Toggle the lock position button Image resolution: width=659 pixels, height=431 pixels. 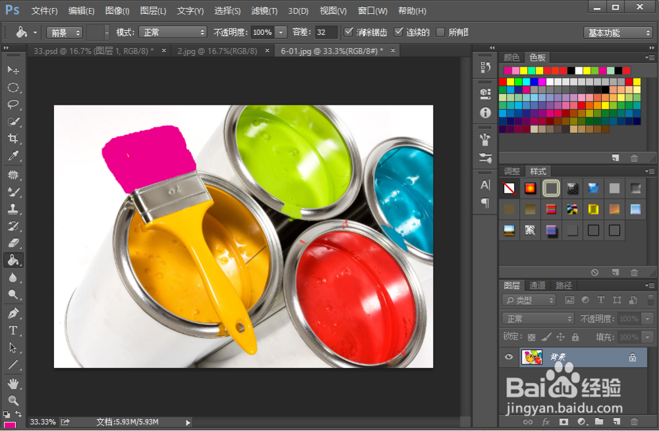click(561, 336)
